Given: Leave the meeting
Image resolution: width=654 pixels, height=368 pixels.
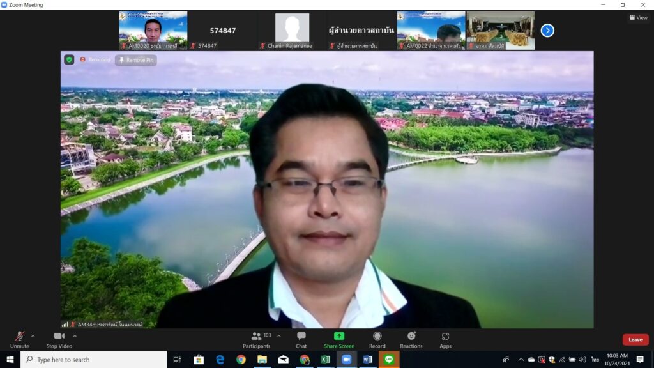Looking at the screenshot, I should (635, 340).
